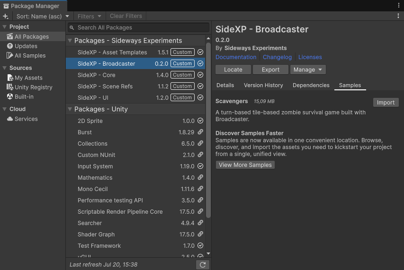Click Custom tag on SideXP - UI

click(182, 97)
